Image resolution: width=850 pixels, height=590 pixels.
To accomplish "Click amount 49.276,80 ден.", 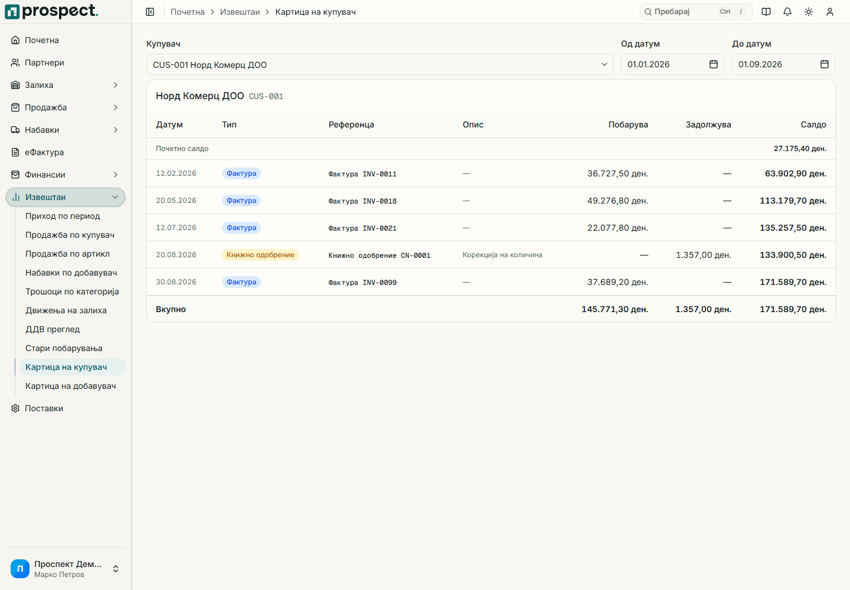I will click(617, 201).
